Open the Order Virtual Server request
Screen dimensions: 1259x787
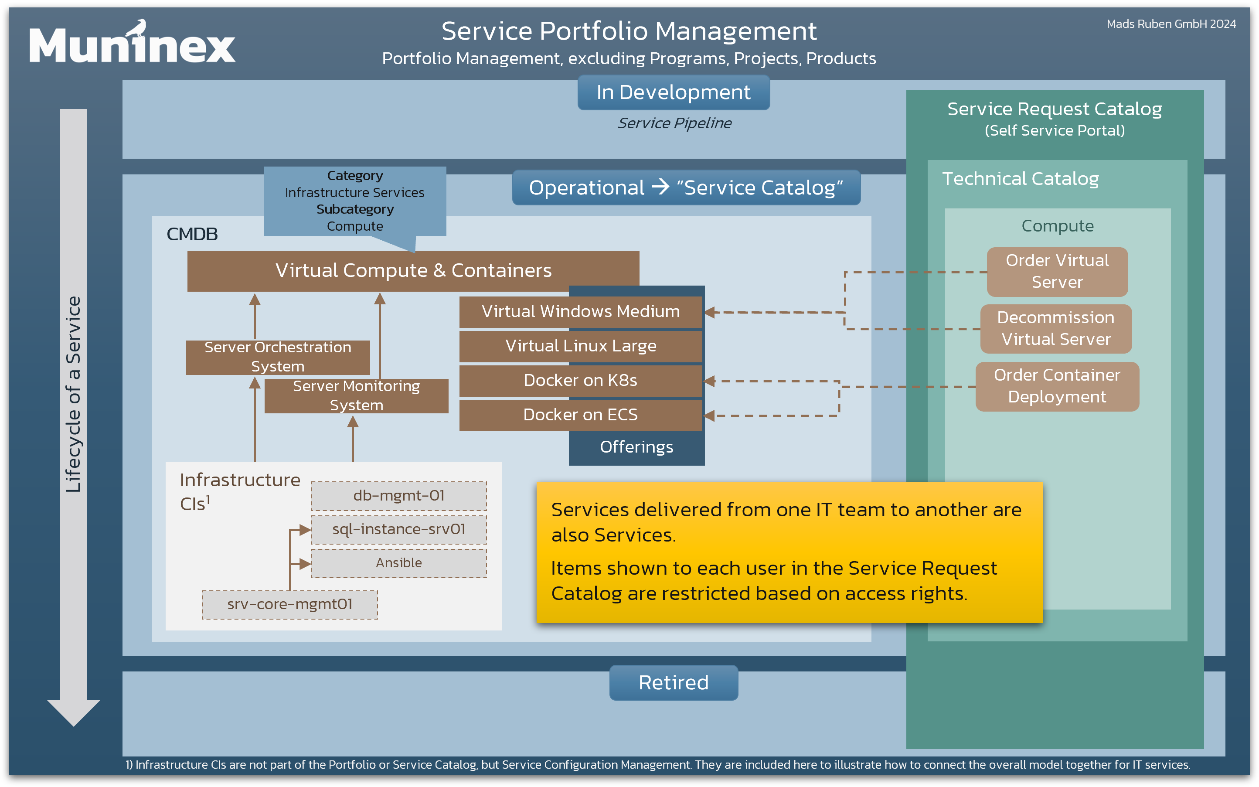tap(1057, 272)
